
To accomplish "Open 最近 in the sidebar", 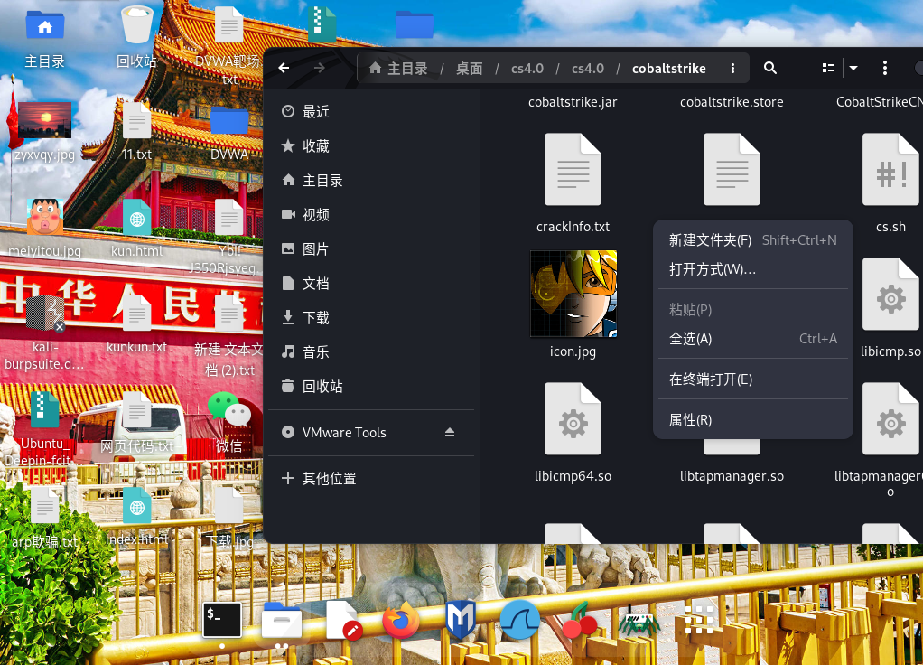I will 371,111.
